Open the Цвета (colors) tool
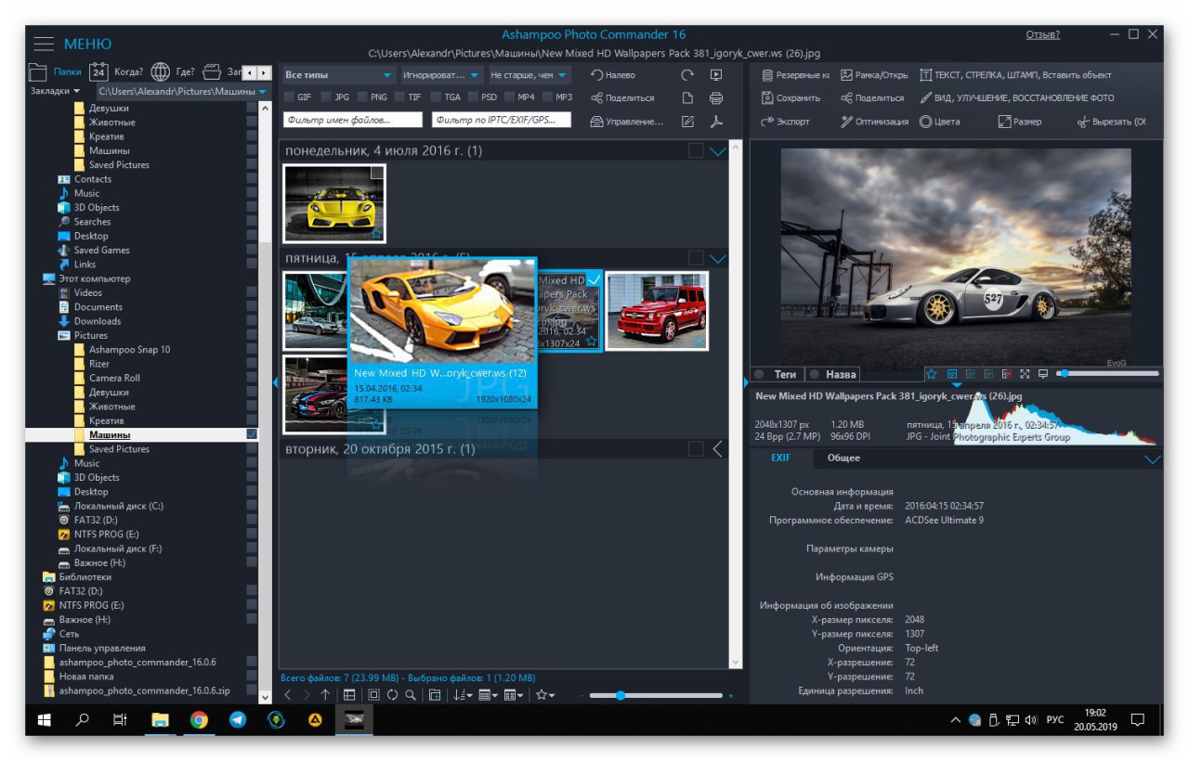 (940, 122)
